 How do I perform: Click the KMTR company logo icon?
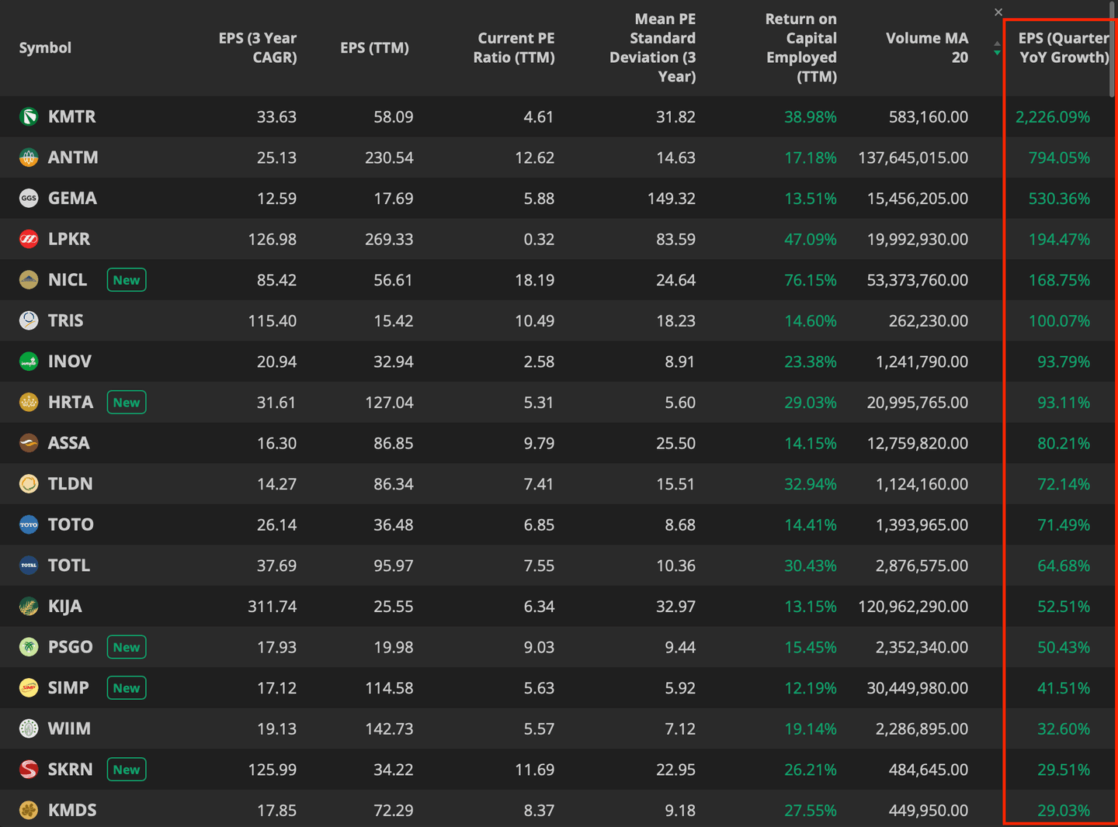coord(29,116)
